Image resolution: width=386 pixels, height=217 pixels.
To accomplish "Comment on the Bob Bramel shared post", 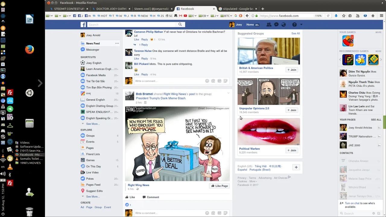I will [x=151, y=197].
